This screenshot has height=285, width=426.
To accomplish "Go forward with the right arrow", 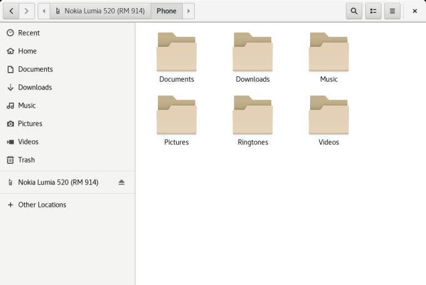I will coord(26,11).
